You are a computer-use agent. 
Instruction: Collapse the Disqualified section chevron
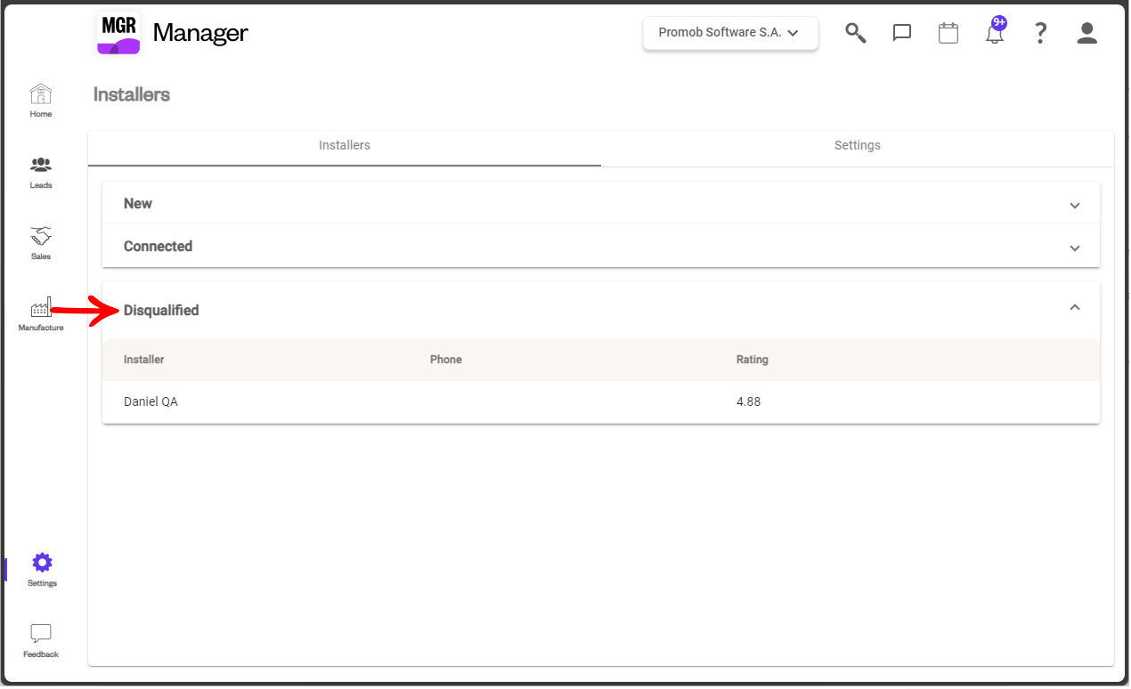(x=1075, y=307)
